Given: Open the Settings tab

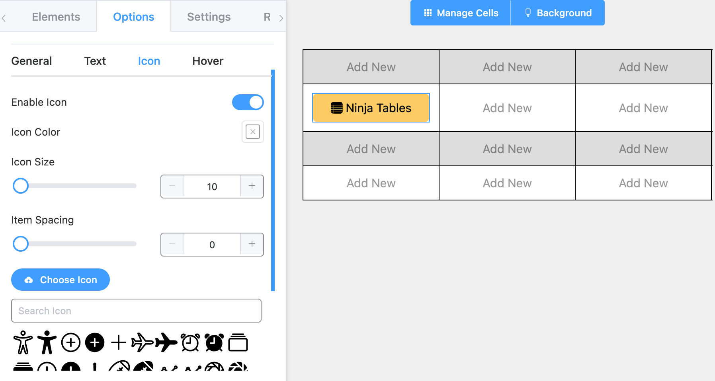Looking at the screenshot, I should pos(209,17).
